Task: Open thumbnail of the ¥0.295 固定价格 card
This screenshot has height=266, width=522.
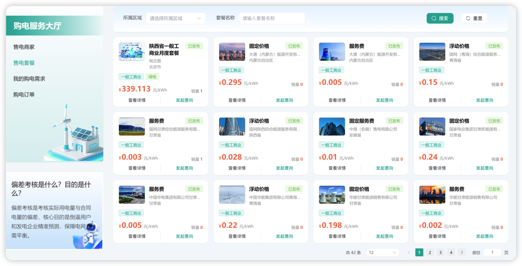Action: [232, 52]
